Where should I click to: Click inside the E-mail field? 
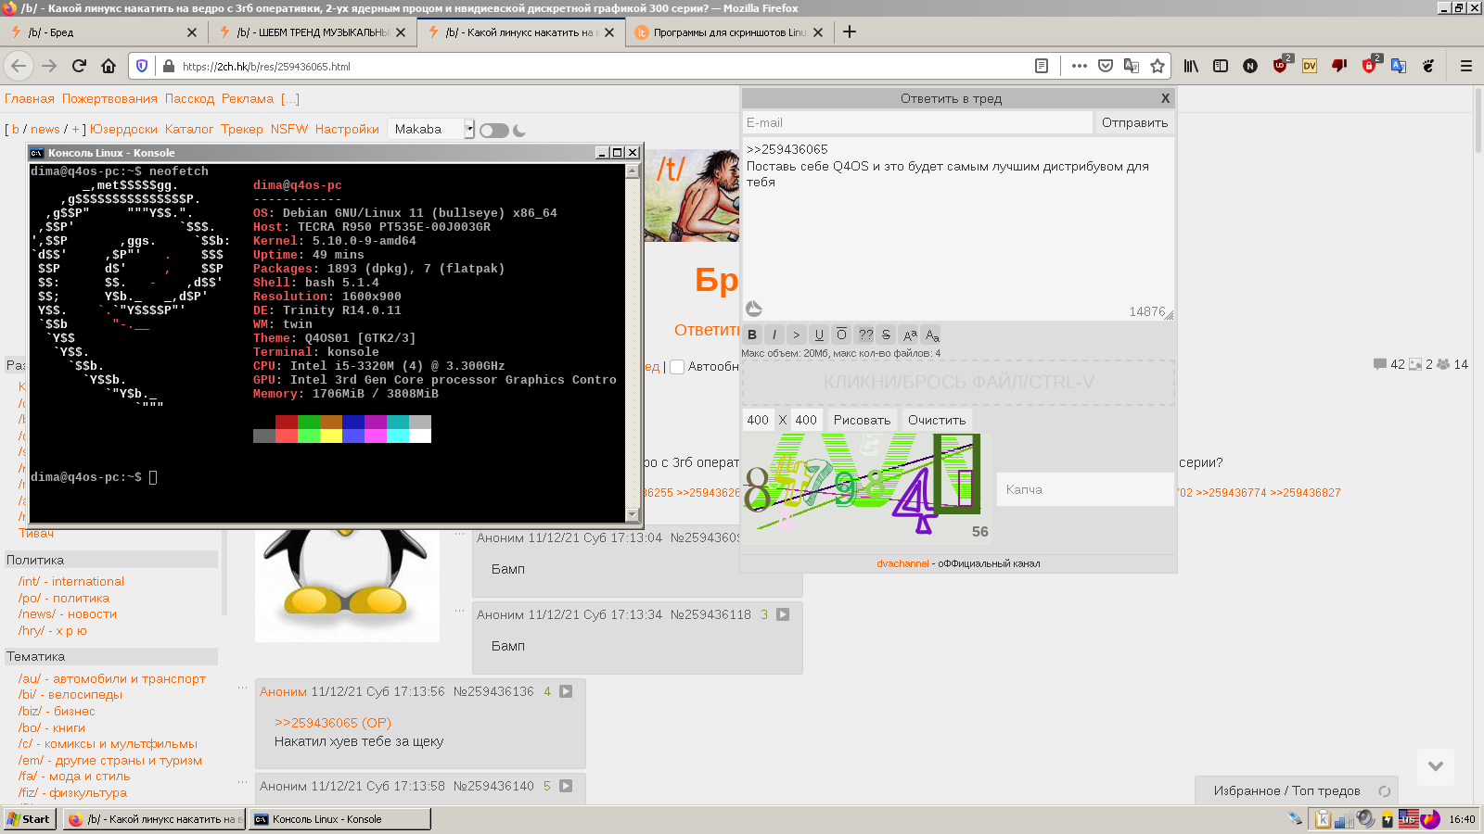(x=917, y=122)
